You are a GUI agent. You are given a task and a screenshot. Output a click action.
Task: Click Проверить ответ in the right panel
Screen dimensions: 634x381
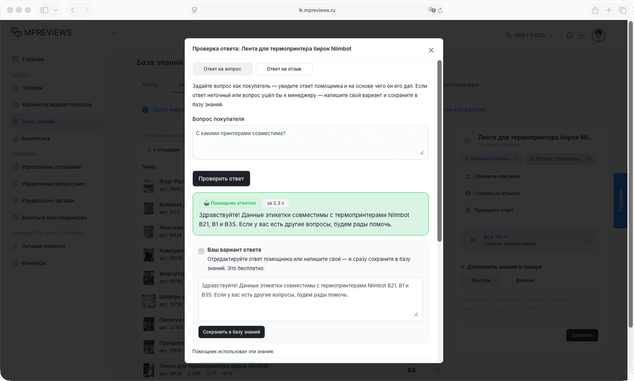coord(529,210)
